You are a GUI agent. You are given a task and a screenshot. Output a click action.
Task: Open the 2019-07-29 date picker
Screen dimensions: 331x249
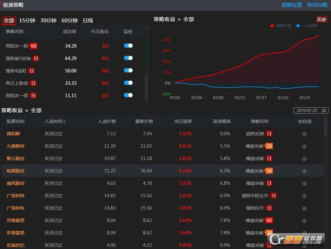(x=311, y=111)
